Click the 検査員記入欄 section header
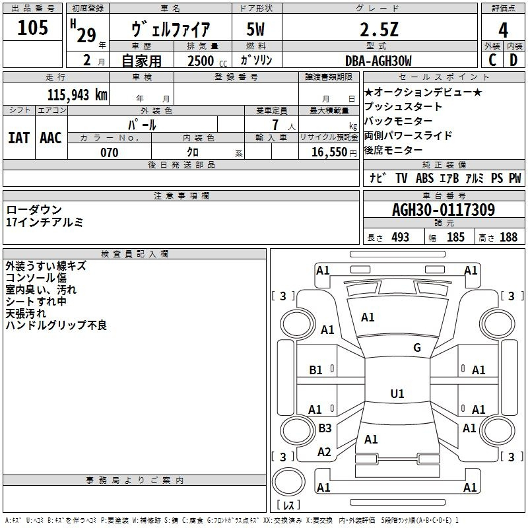 tap(135, 254)
